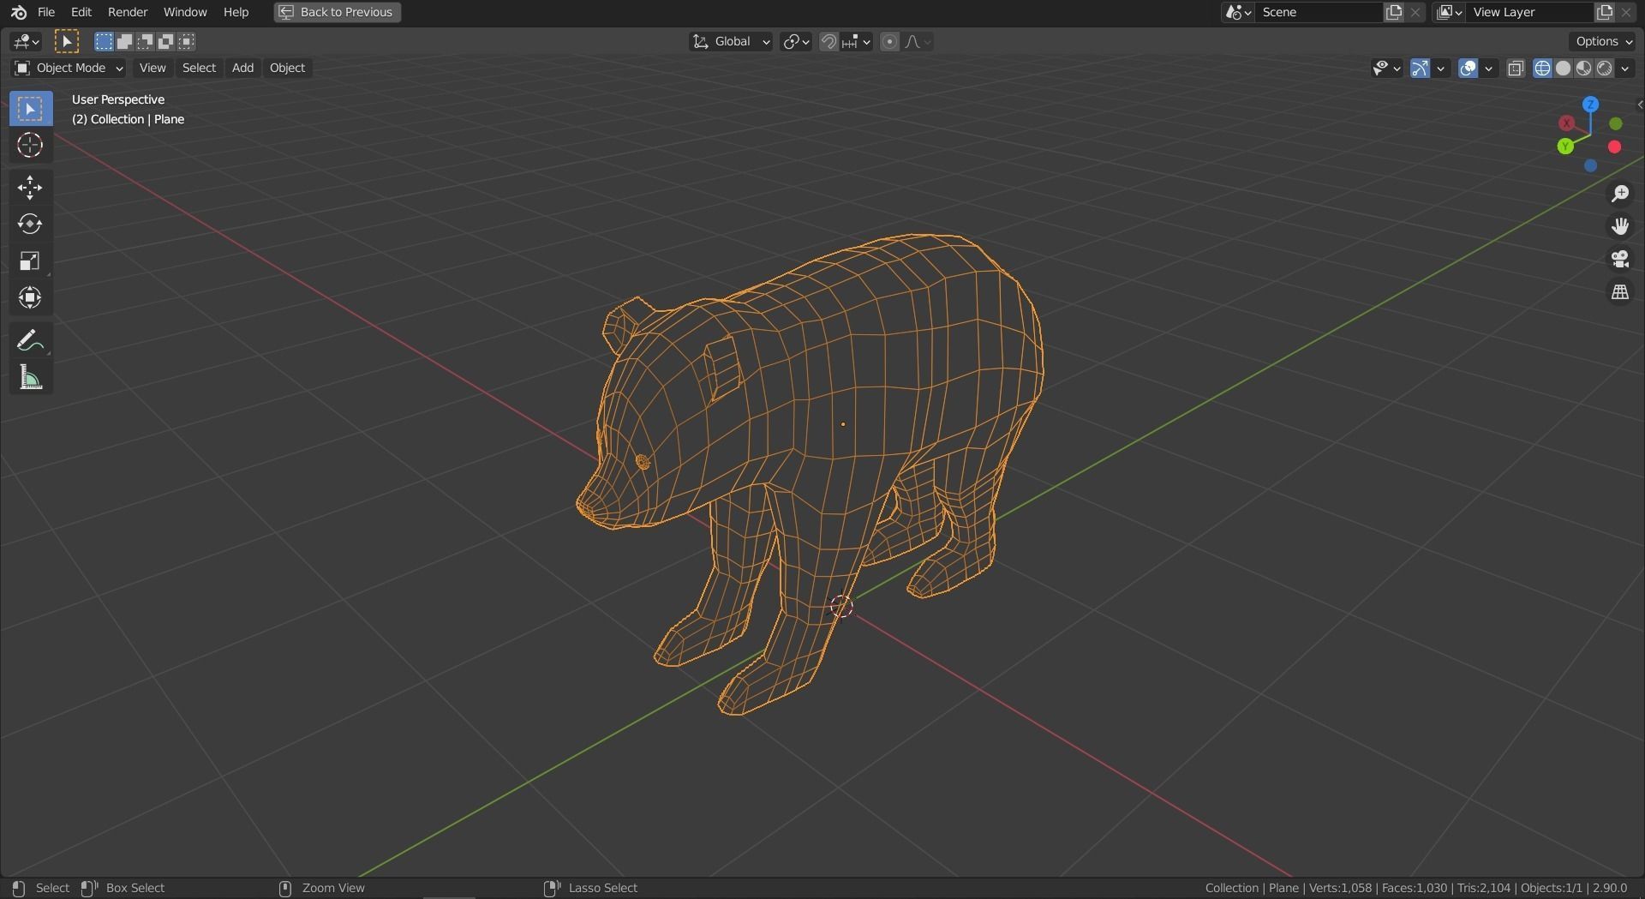Open the Object Mode dropdown

pyautogui.click(x=69, y=68)
